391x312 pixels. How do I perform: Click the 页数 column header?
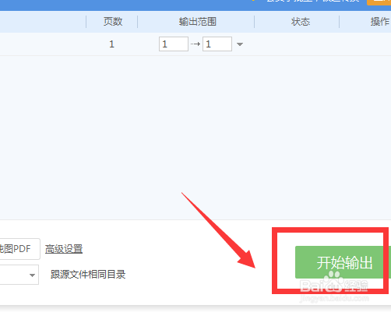click(x=113, y=22)
